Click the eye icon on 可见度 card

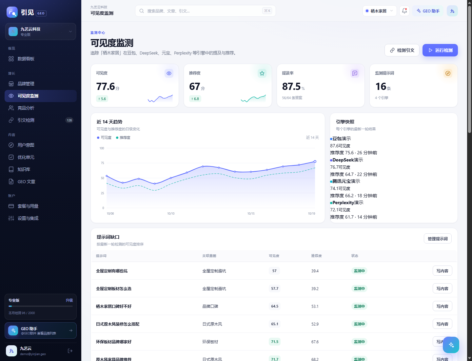(x=169, y=74)
